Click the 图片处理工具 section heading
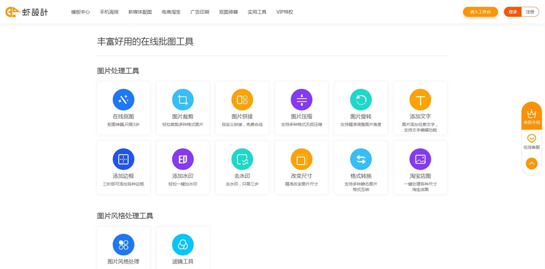 118,71
